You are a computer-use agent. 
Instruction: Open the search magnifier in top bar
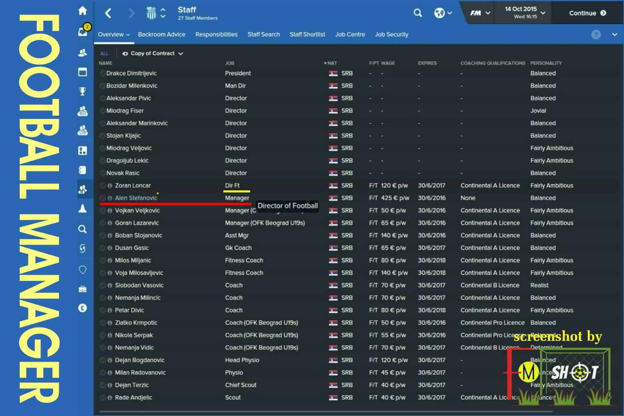(418, 13)
